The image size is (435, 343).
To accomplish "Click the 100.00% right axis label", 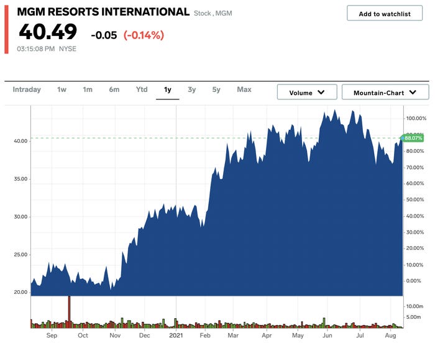I will 416,118.
